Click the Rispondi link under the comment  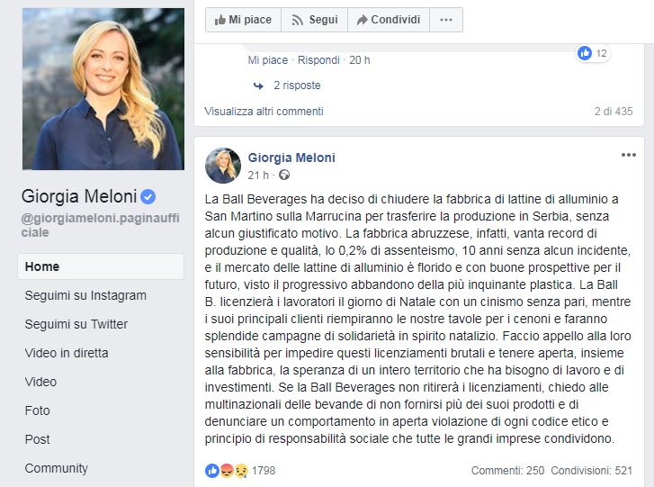coord(318,60)
